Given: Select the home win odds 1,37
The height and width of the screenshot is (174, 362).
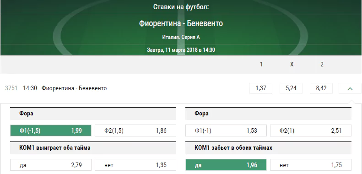Looking at the screenshot, I should pyautogui.click(x=261, y=88).
